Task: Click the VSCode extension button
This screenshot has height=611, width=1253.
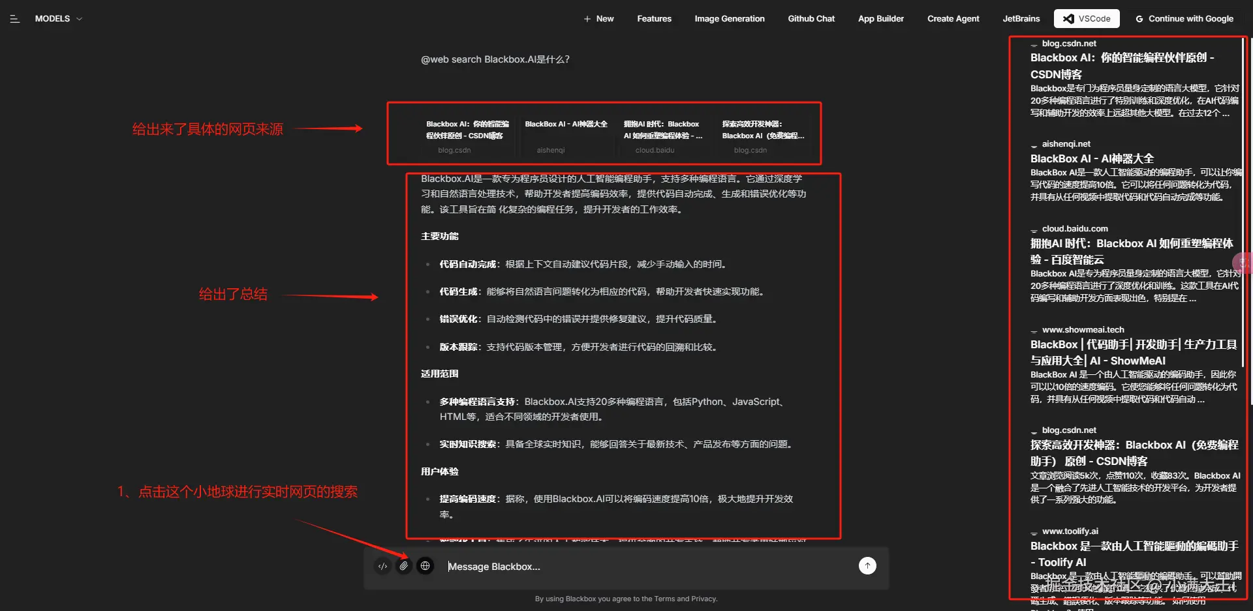Action: (1087, 19)
